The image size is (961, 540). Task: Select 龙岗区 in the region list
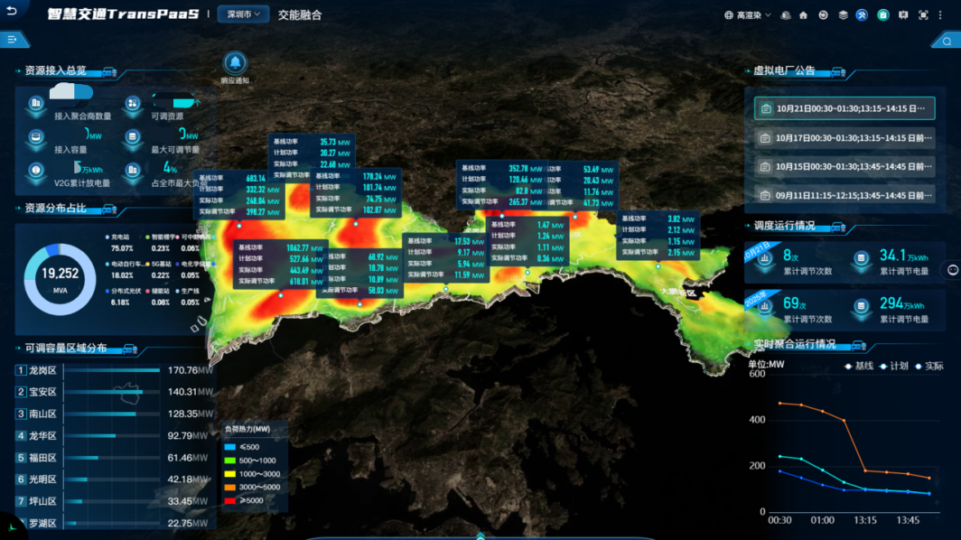pos(42,370)
